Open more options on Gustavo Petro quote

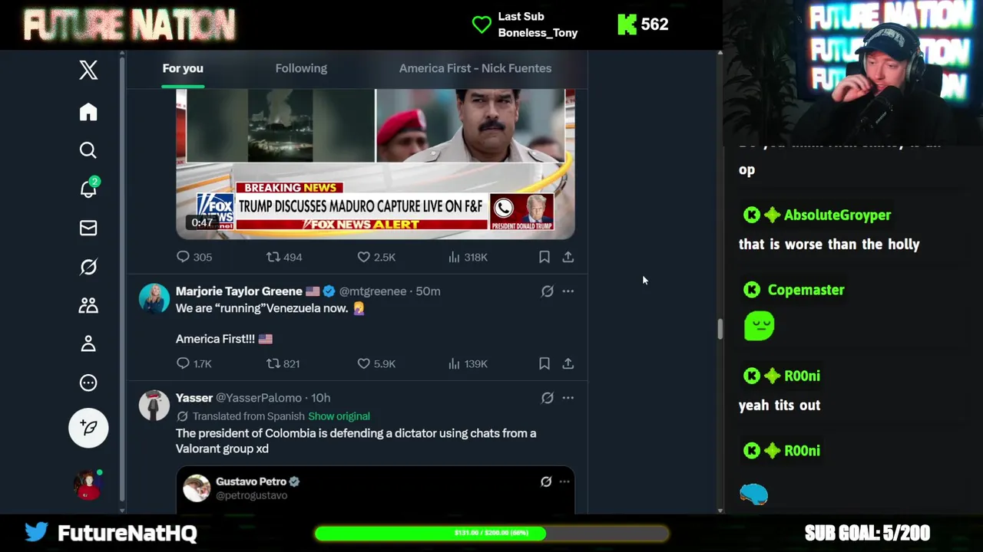(564, 481)
